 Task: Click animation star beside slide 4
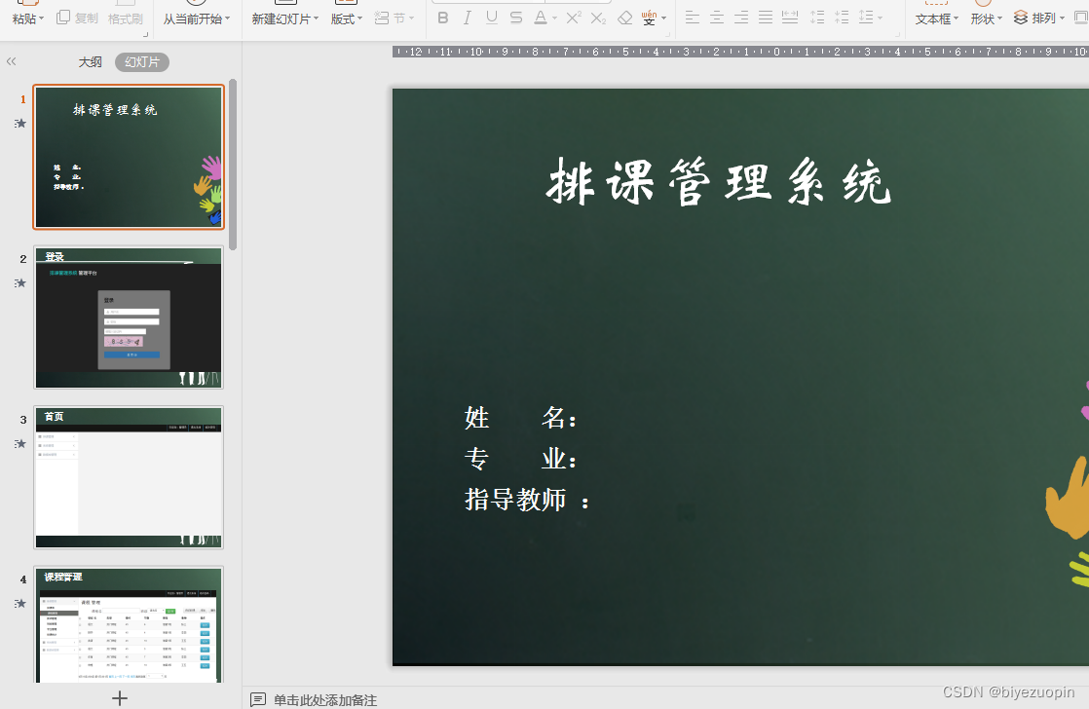click(20, 603)
